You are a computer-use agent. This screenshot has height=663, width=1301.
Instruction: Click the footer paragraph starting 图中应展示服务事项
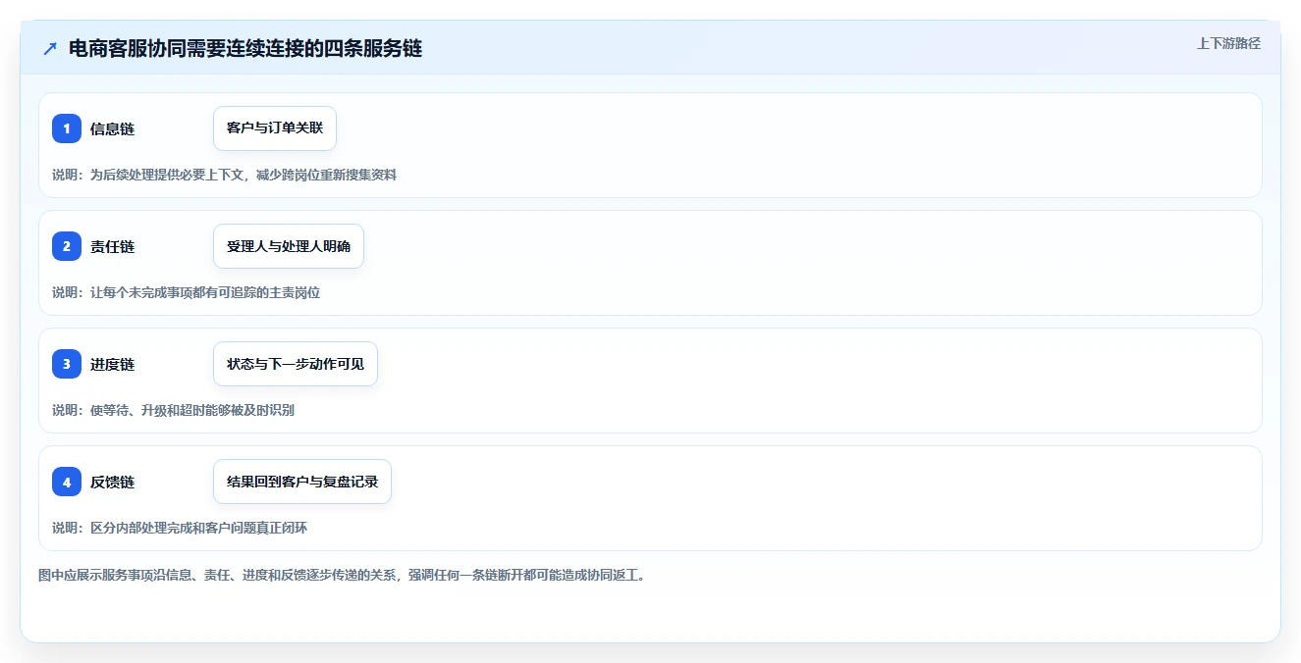pos(344,575)
